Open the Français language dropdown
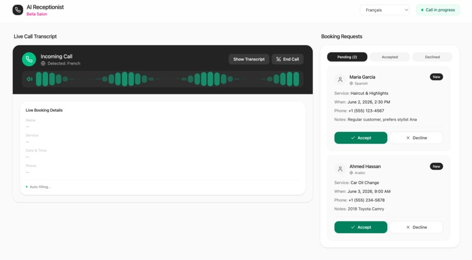The width and height of the screenshot is (472, 260). (384, 10)
